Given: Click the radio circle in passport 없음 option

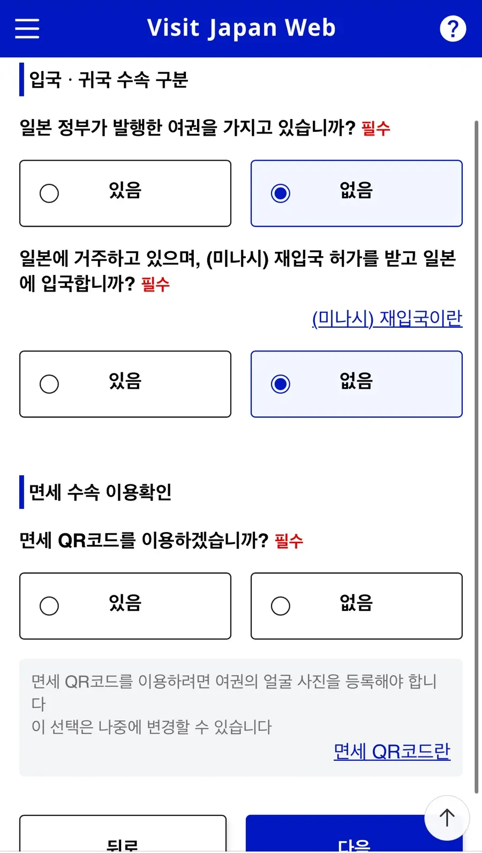Looking at the screenshot, I should click(281, 193).
